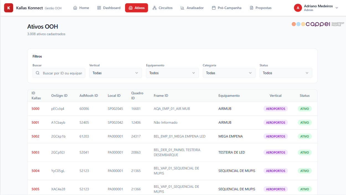Click the Propostas document icon

coord(251,8)
